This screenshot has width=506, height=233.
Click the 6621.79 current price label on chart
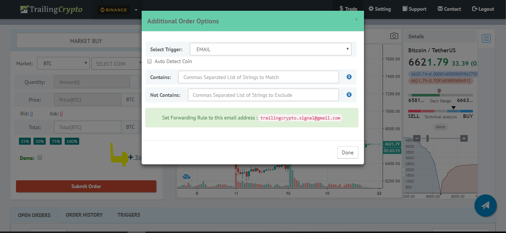pos(392,144)
